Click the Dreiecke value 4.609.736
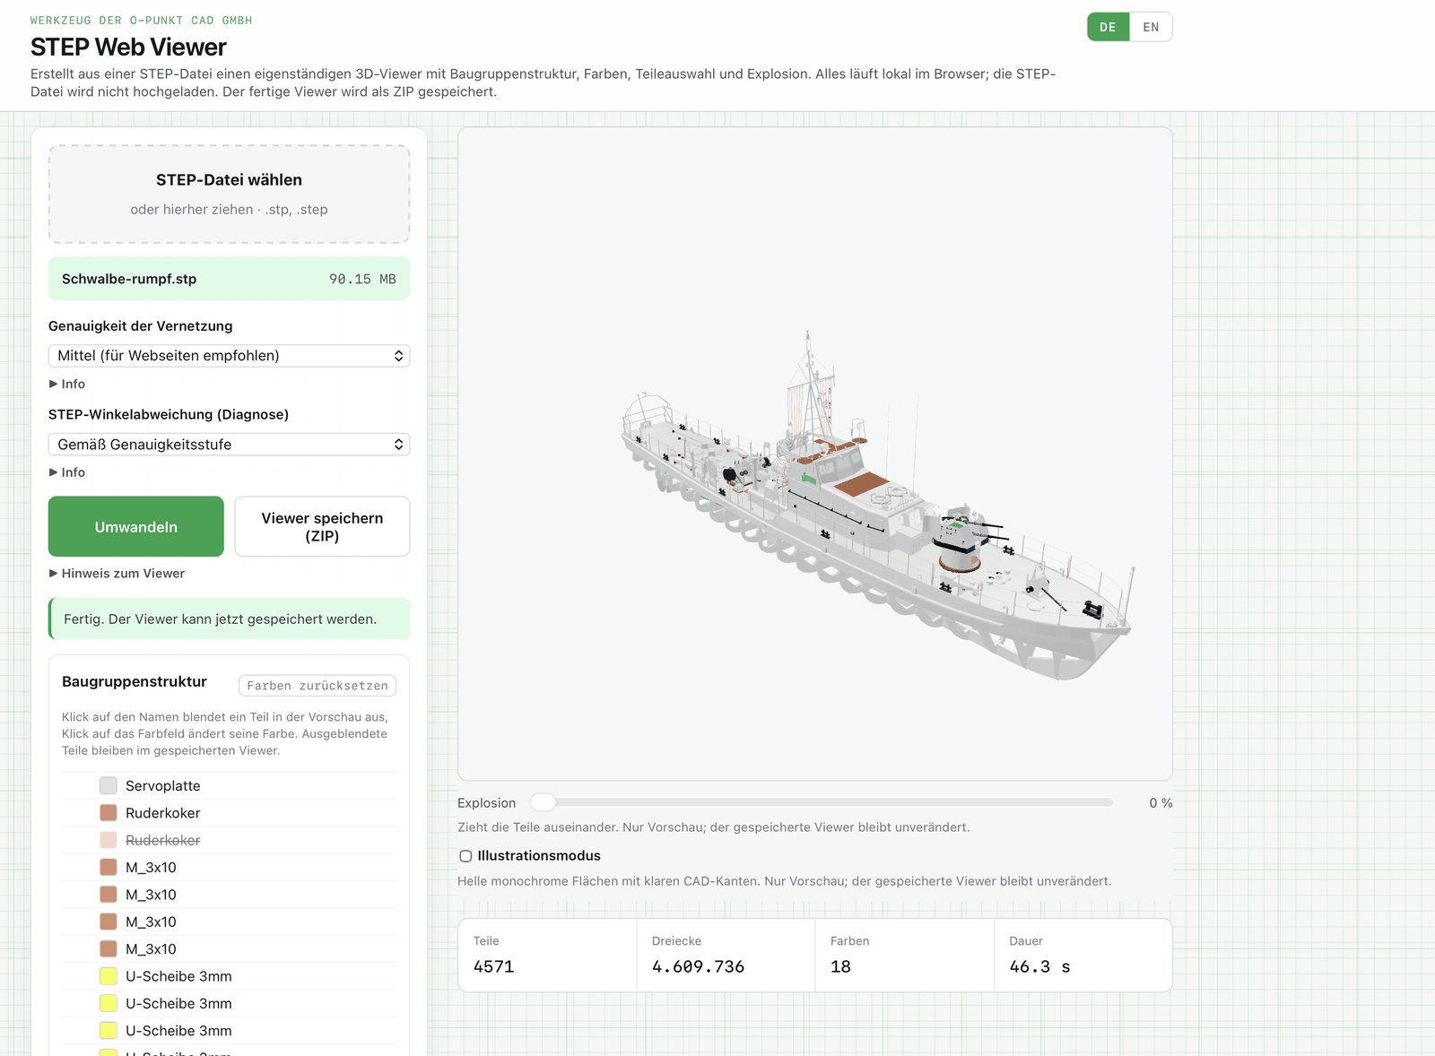This screenshot has height=1056, width=1435. pyautogui.click(x=698, y=966)
